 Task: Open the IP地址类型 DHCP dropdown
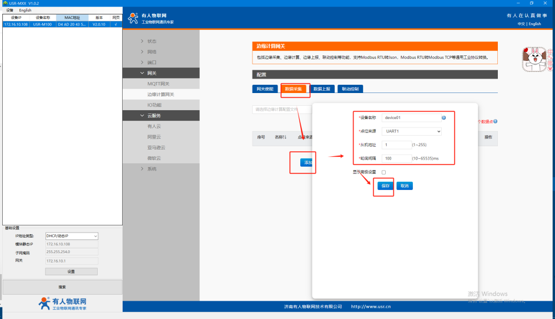coord(72,236)
